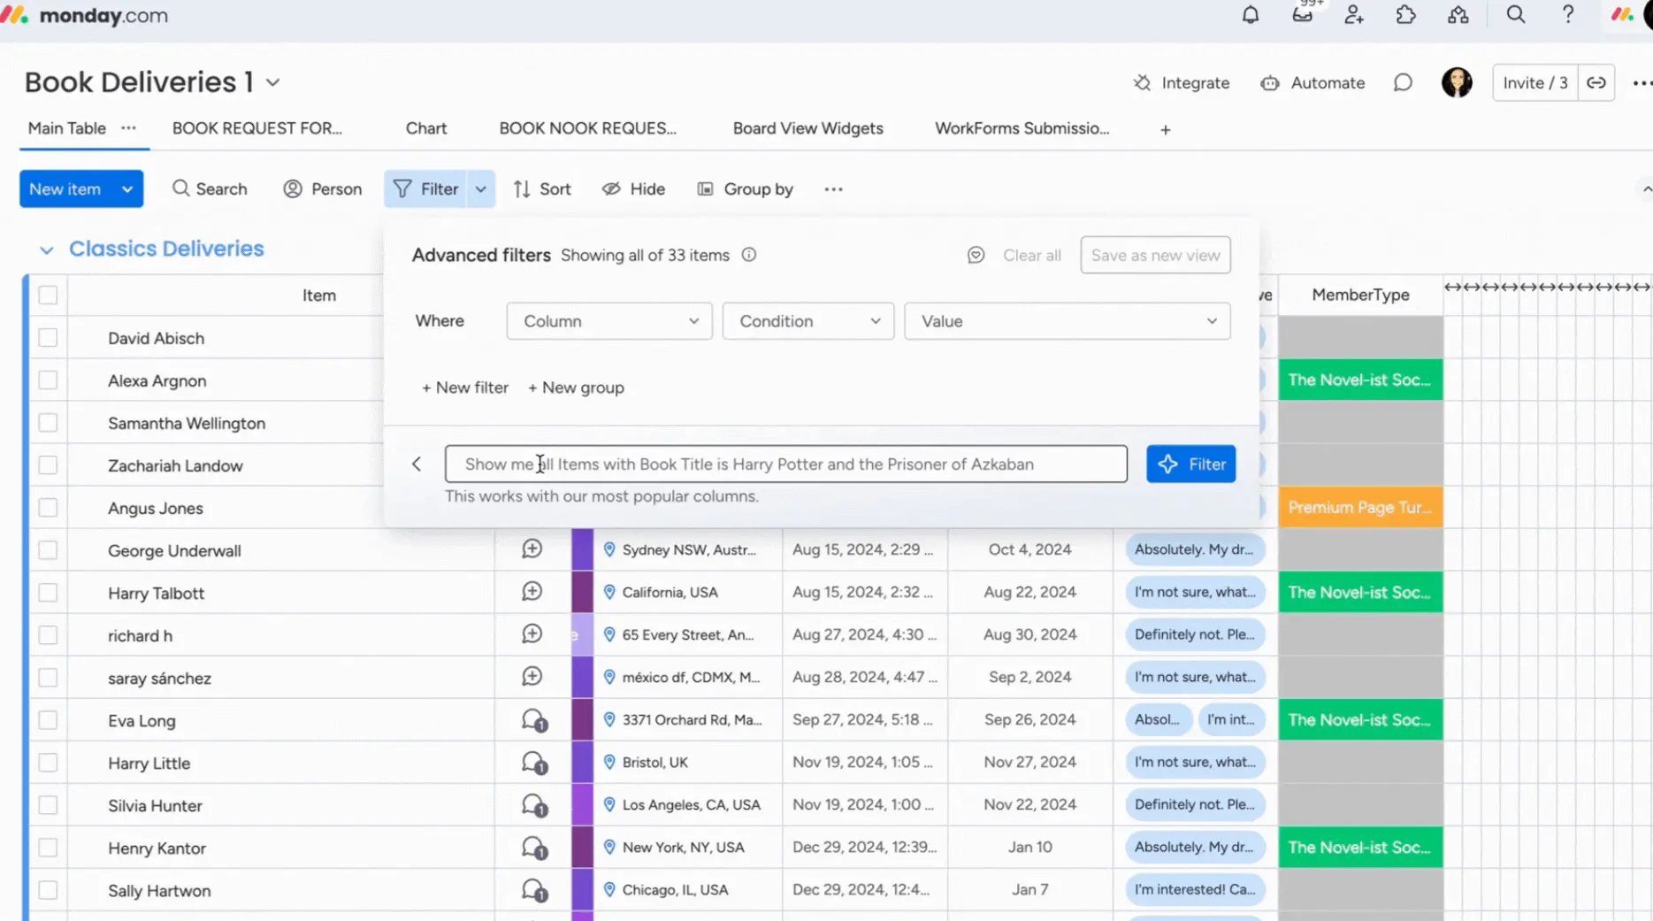Click the feedback icon beside Clear all
The image size is (1653, 921).
[976, 256]
